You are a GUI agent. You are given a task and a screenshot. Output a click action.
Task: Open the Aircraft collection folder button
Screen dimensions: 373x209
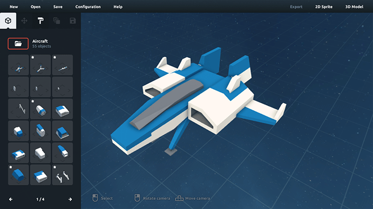click(18, 44)
